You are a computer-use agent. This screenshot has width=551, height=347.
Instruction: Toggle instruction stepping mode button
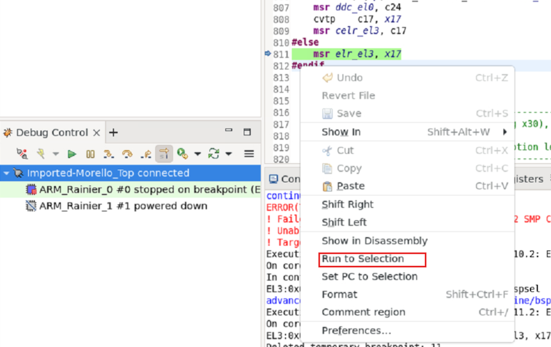click(164, 154)
